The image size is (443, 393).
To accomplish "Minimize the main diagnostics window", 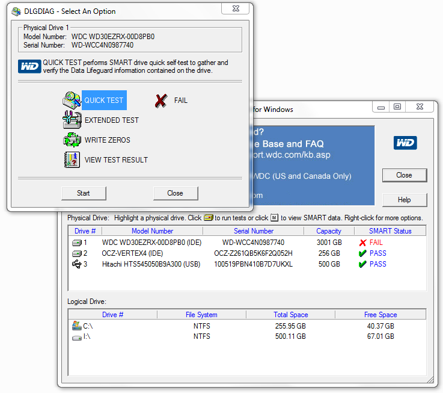I will coord(381,107).
